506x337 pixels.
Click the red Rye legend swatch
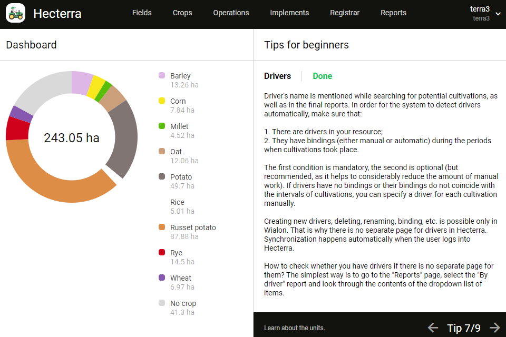pyautogui.click(x=162, y=253)
